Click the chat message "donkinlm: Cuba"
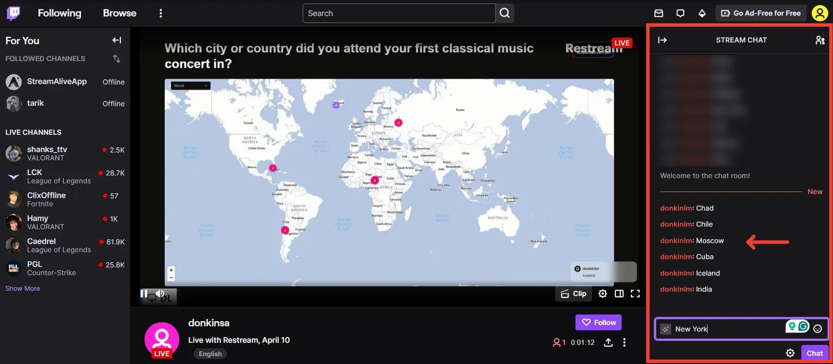Viewport: 833px width, 364px height. point(687,257)
